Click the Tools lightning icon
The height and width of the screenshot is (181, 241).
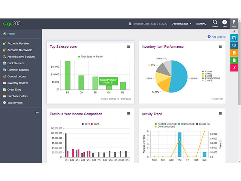(x=234, y=23)
